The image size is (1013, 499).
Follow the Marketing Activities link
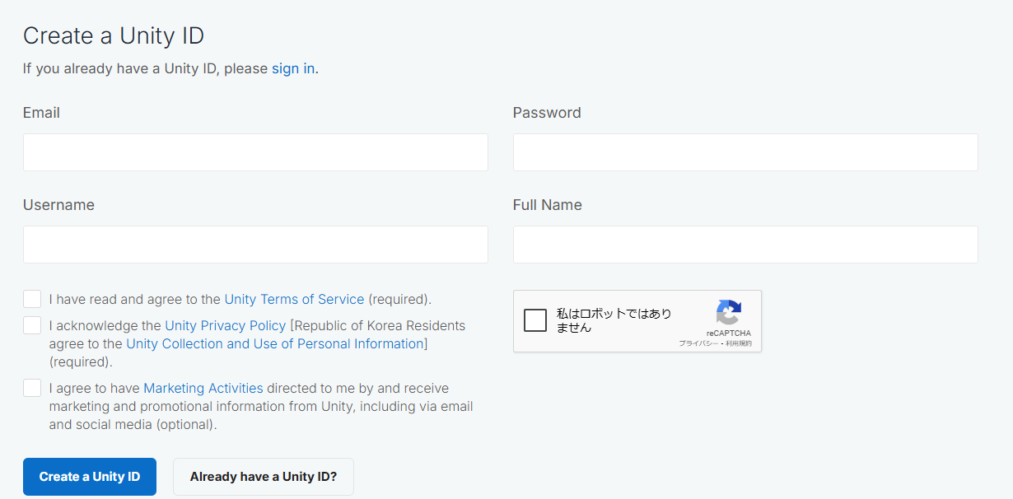coord(203,388)
